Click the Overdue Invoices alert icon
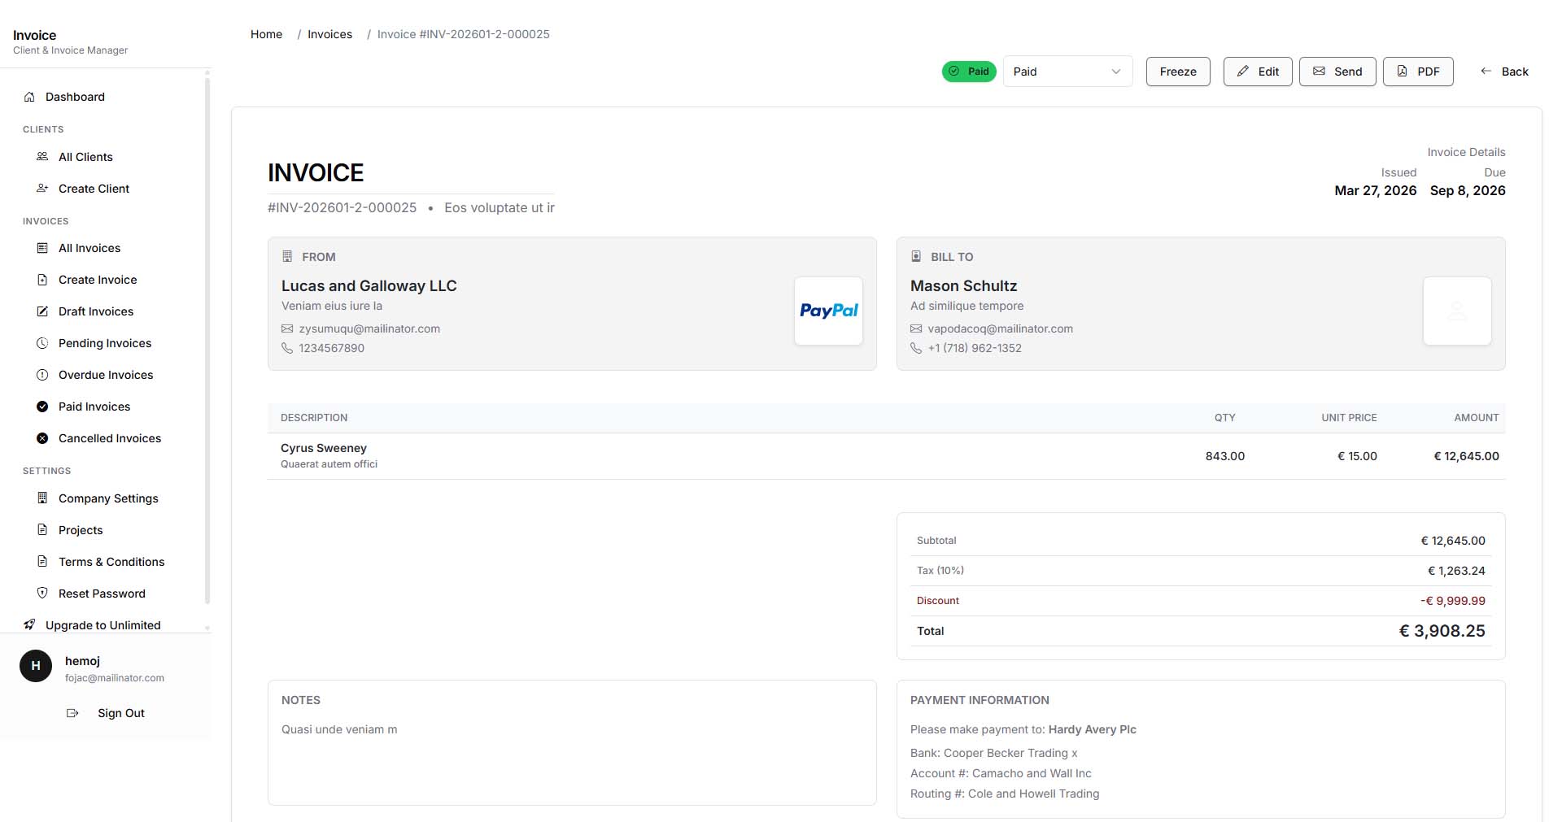This screenshot has height=822, width=1562. (x=42, y=375)
